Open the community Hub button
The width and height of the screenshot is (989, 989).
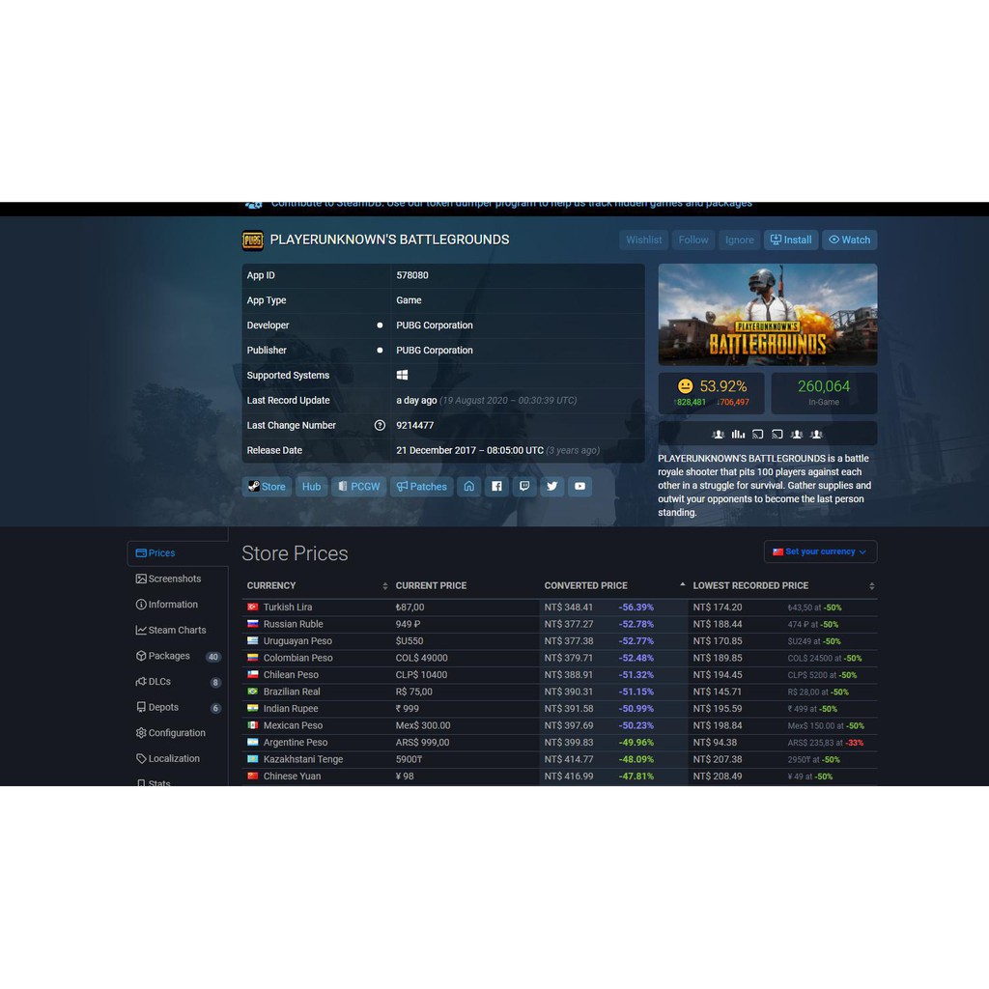(x=312, y=487)
